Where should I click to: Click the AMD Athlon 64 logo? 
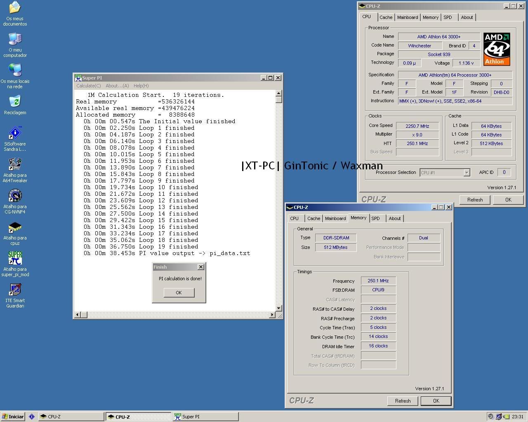tap(497, 49)
